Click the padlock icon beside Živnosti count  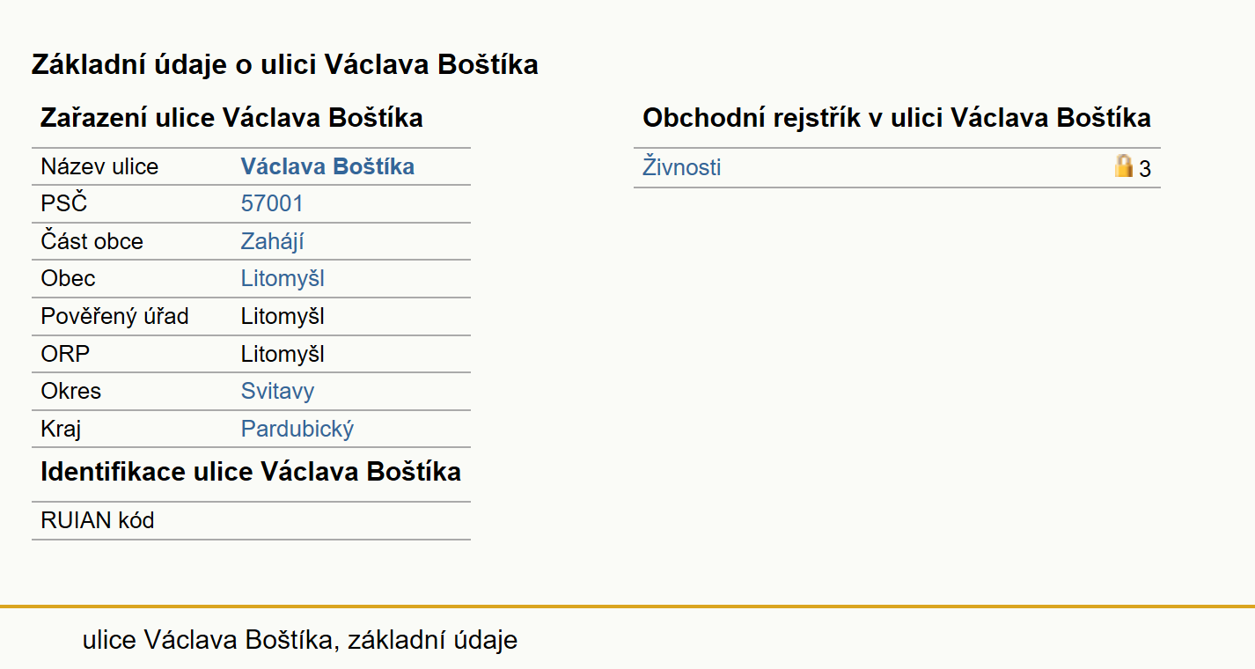pos(1124,166)
